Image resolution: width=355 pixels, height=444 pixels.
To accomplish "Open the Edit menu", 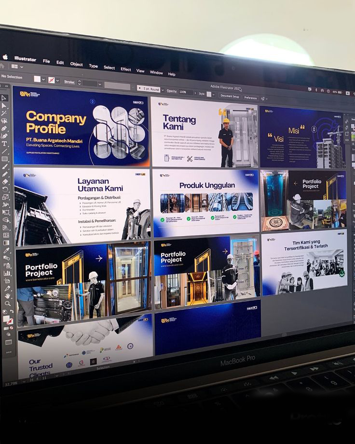I will click(60, 63).
